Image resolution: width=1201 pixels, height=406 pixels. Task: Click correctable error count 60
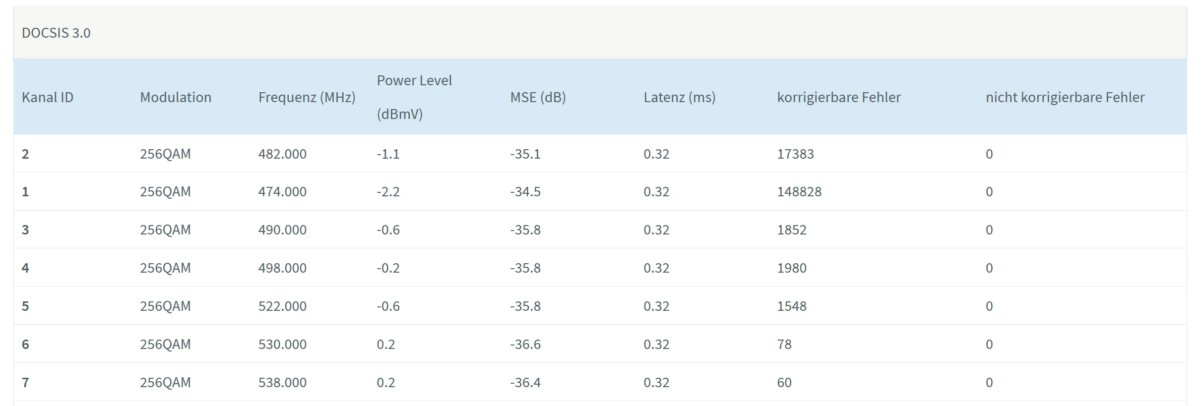point(784,383)
